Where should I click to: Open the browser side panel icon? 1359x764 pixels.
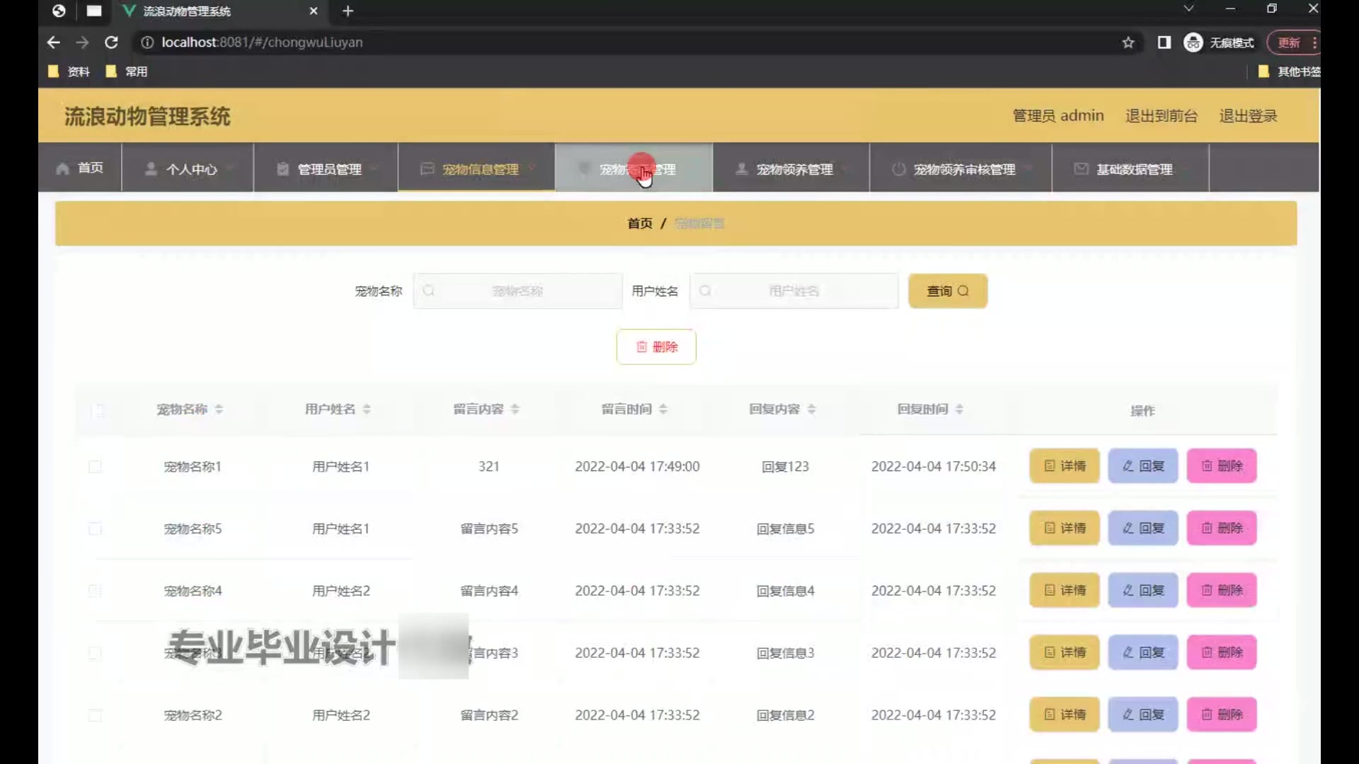pyautogui.click(x=1164, y=42)
